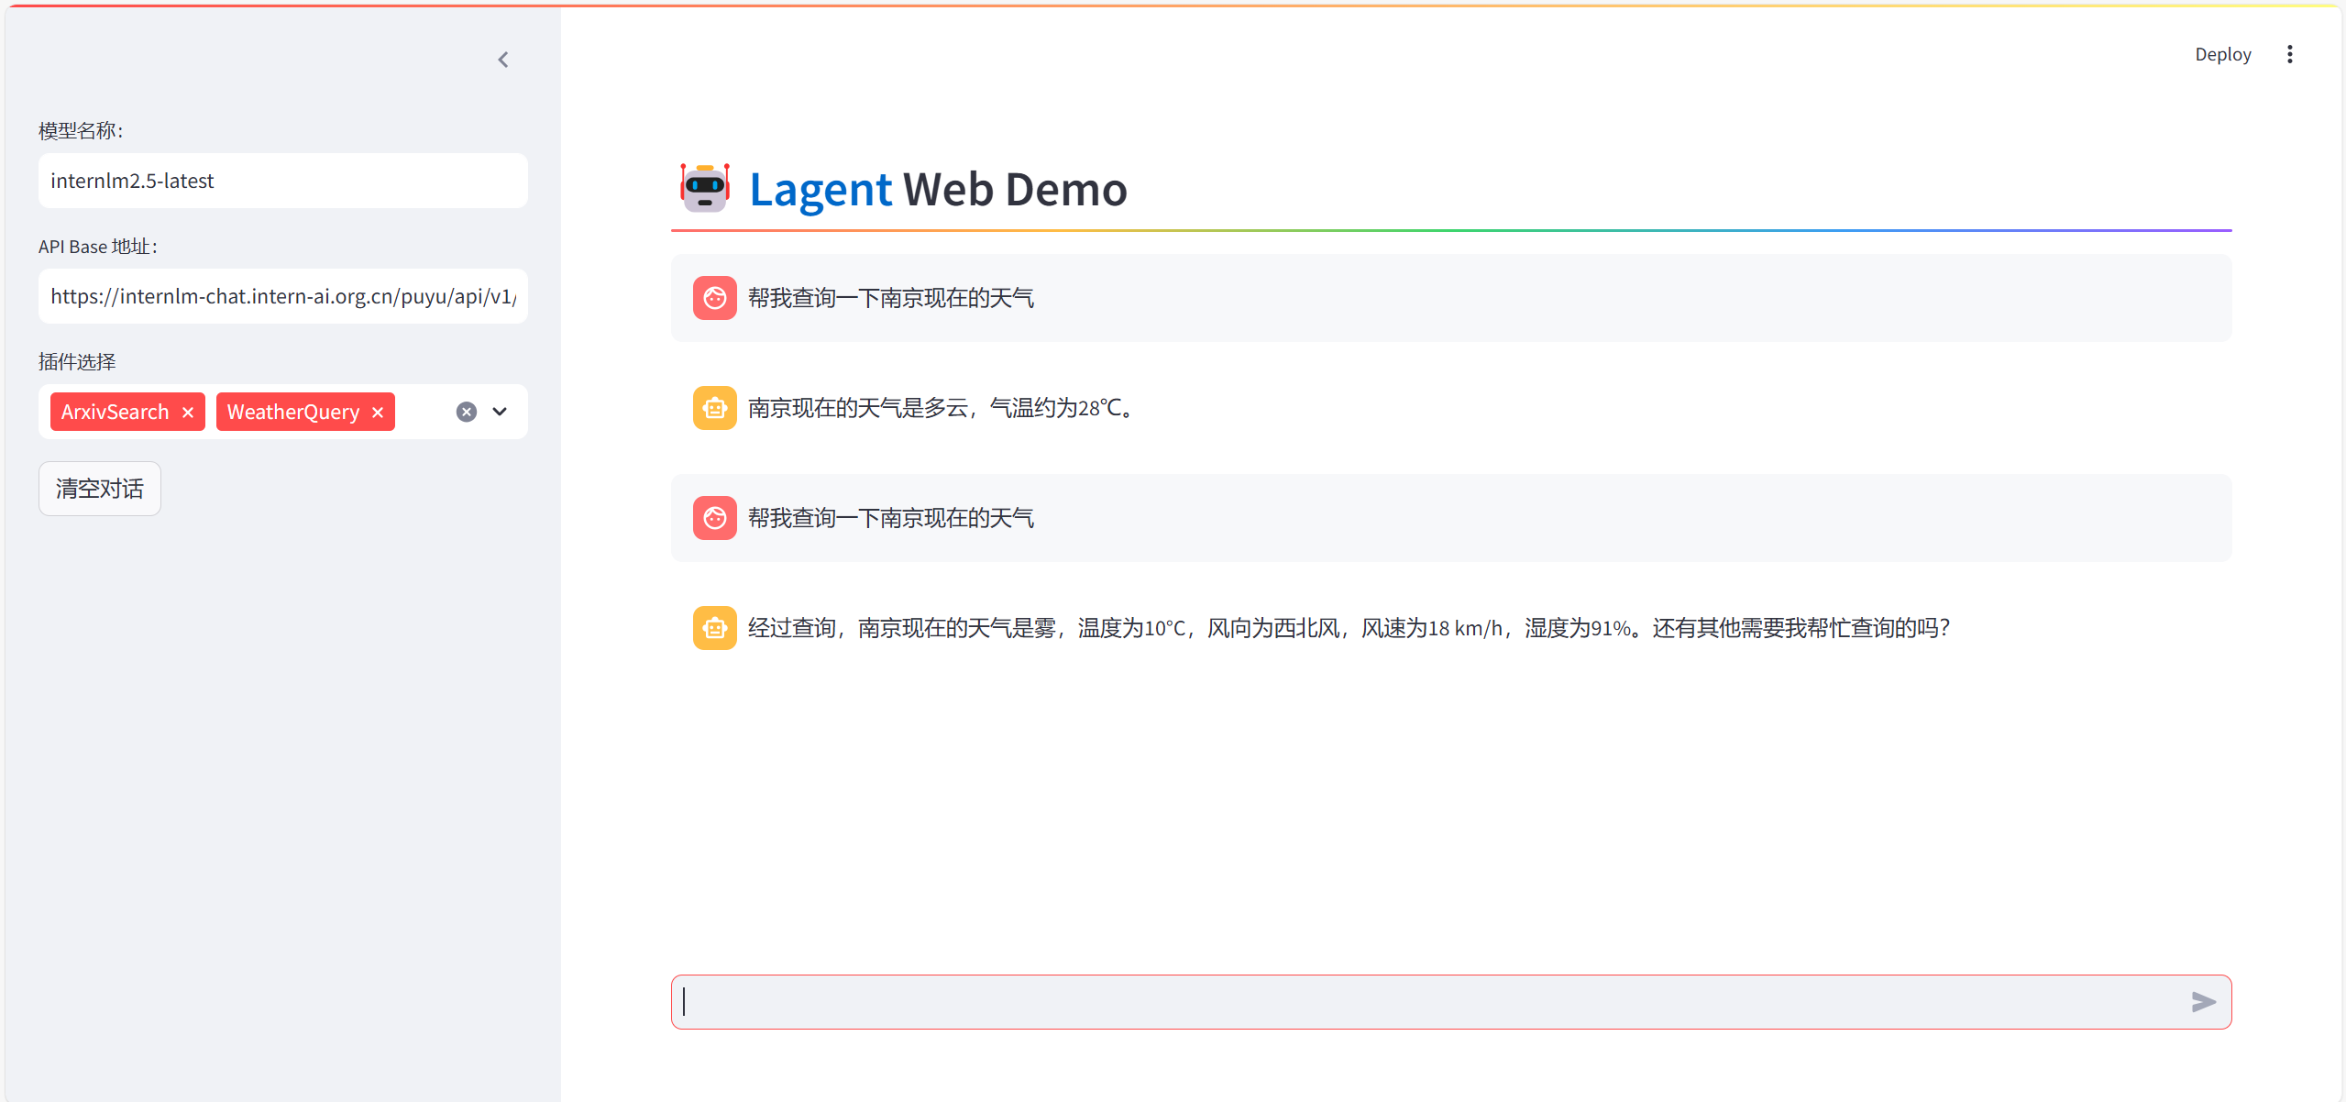Expand the plugin selection dropdown arrow
Image resolution: width=2346 pixels, height=1102 pixels.
(x=500, y=412)
